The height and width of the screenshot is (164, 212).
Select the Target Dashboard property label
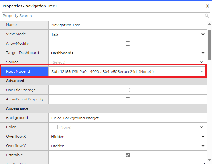23,53
